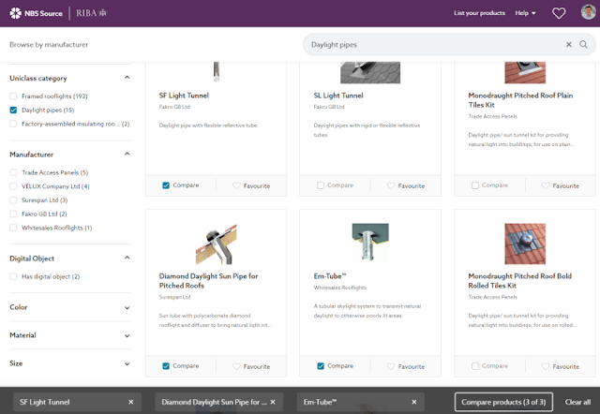Untick the Daylight pipes (15) checkbox
This screenshot has width=600, height=414.
13,111
